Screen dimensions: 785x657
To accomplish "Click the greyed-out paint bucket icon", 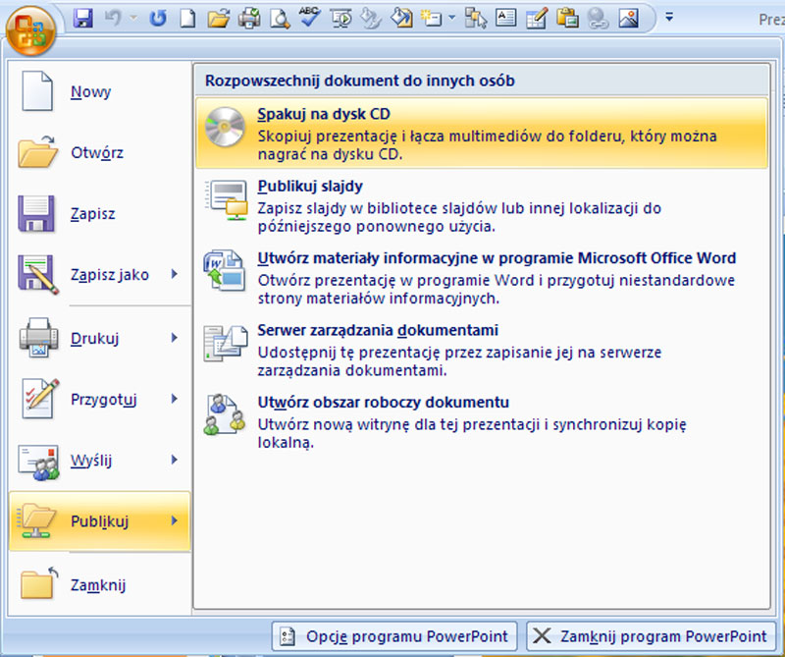I will (x=372, y=19).
